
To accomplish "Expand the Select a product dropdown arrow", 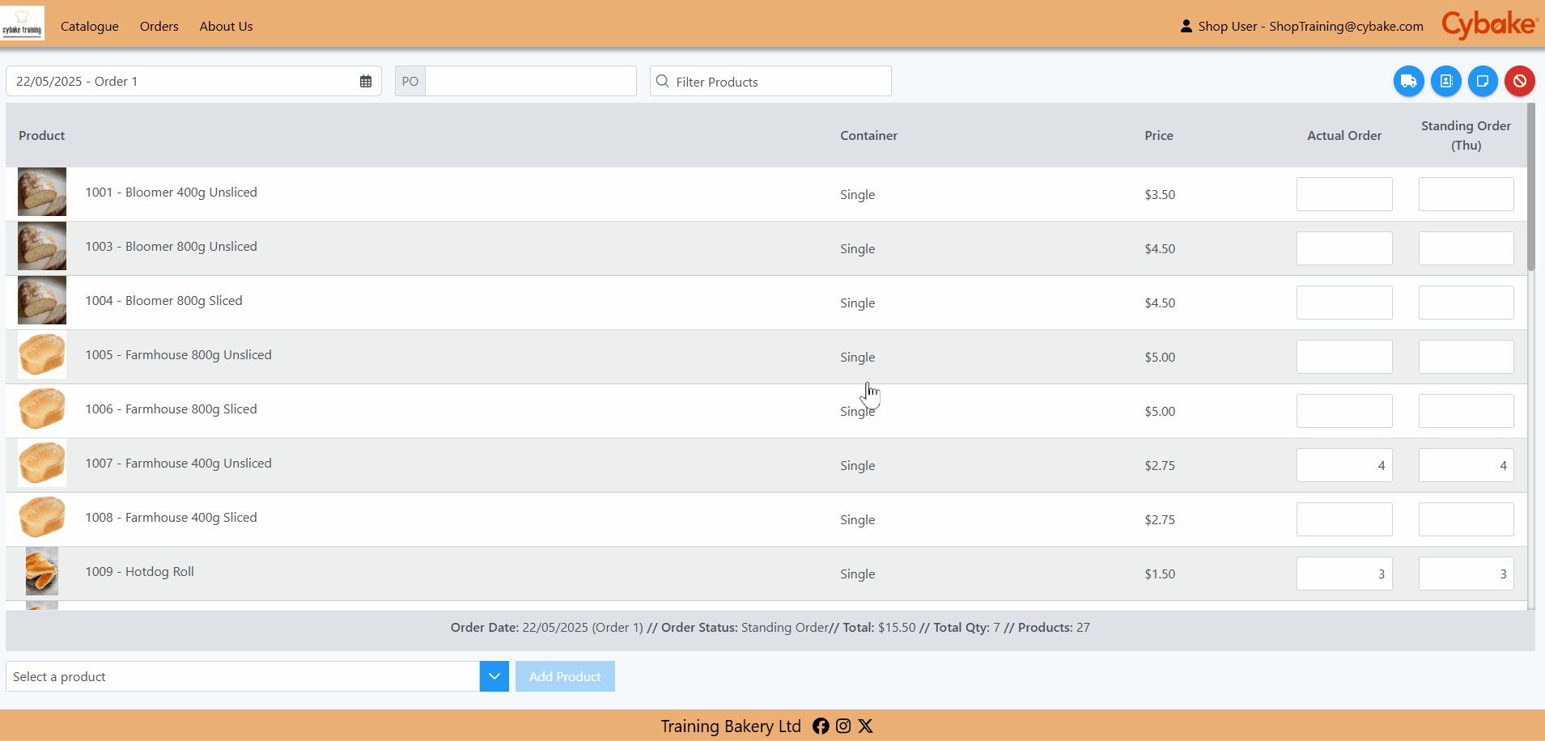I will [x=494, y=676].
